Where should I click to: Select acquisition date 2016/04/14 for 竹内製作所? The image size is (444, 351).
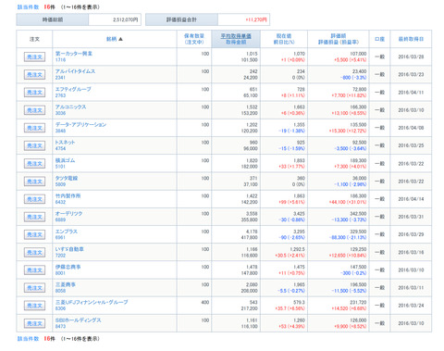coord(411,199)
